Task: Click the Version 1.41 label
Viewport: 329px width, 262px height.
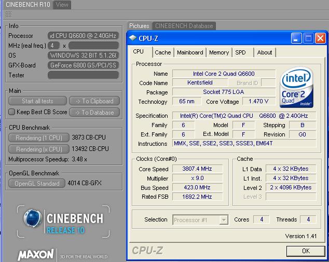Action: tap(301, 236)
